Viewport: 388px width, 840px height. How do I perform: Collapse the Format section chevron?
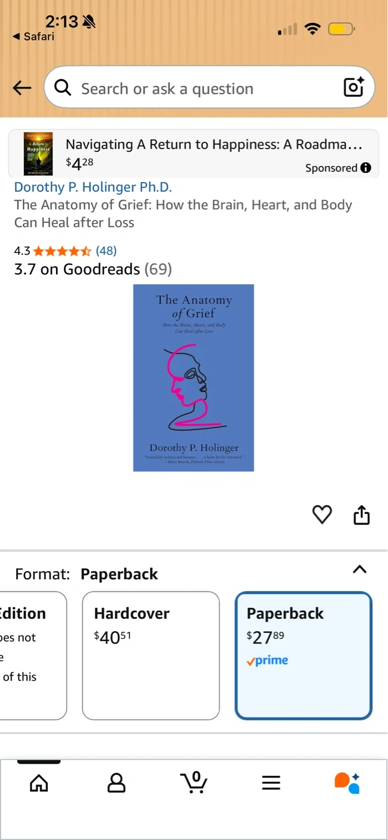tap(360, 569)
